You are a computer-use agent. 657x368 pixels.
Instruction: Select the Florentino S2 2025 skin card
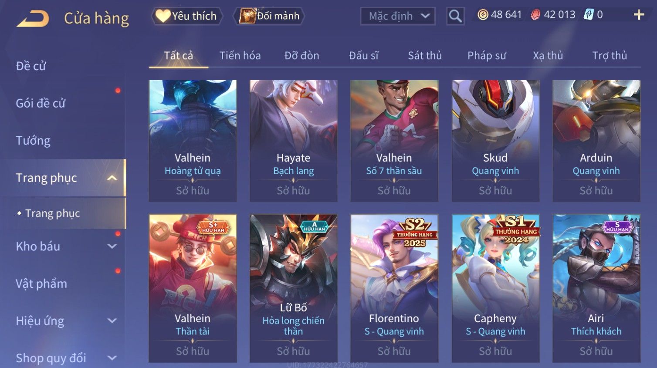(x=394, y=288)
